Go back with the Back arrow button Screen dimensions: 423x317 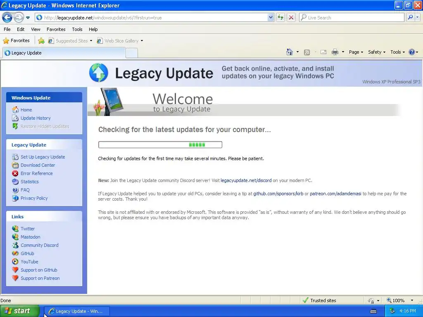point(7,17)
